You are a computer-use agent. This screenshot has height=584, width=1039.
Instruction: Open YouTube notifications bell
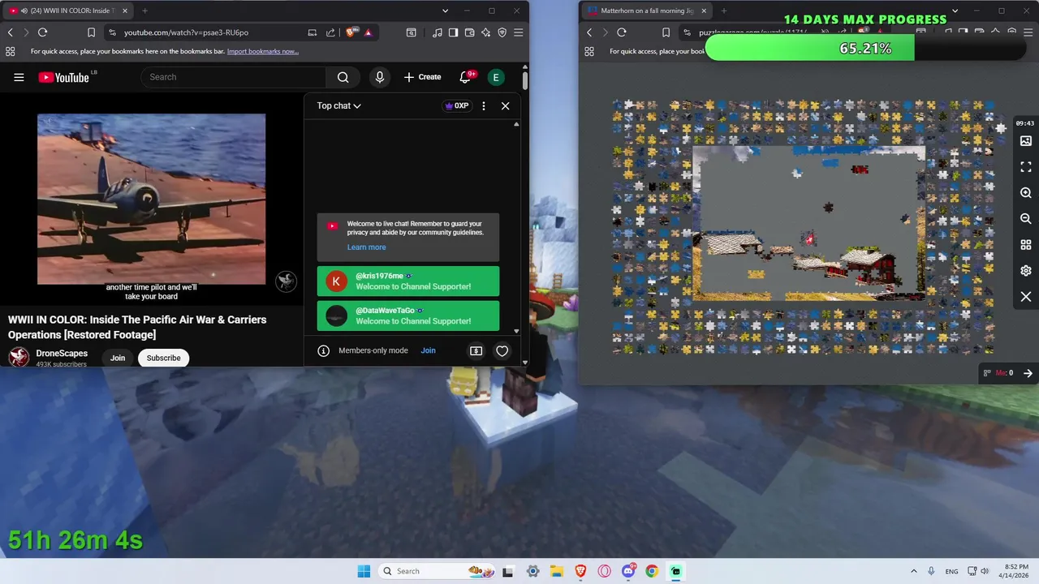tap(465, 77)
